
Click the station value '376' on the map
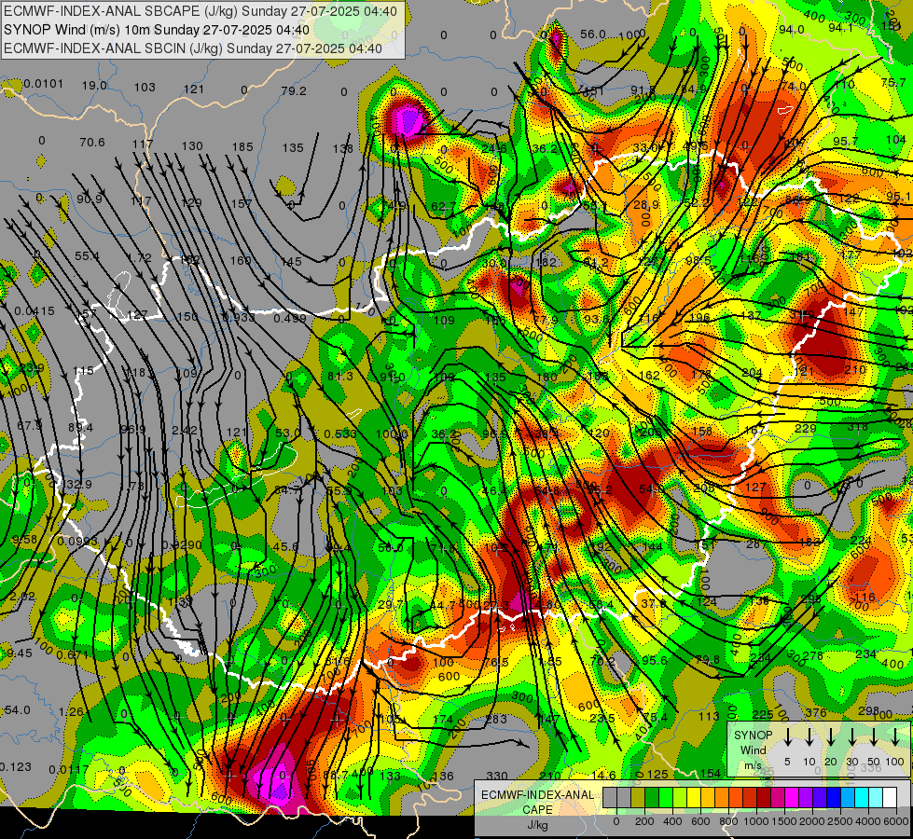(x=816, y=712)
